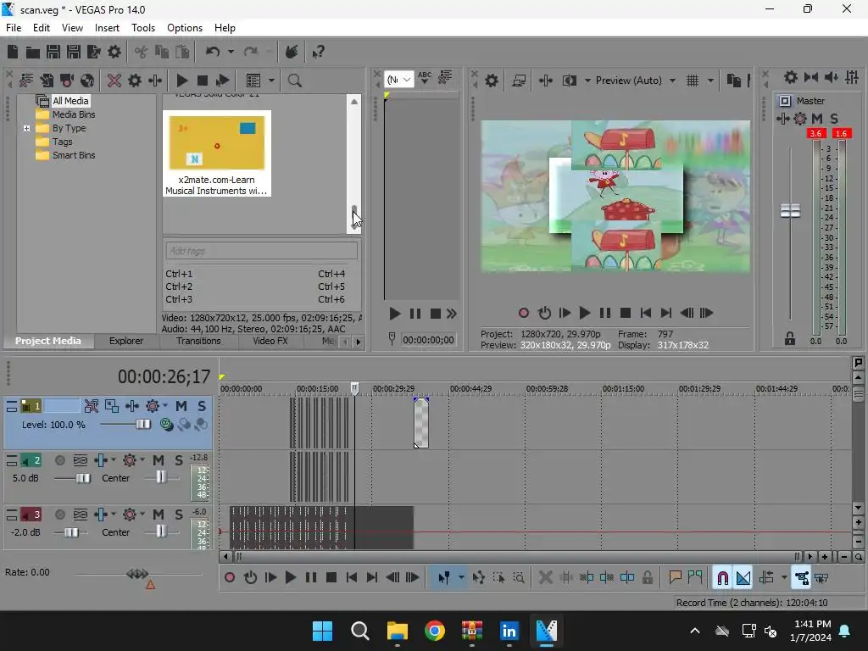Open a project with the folder icon
Image resolution: width=868 pixels, height=651 pixels.
33,52
